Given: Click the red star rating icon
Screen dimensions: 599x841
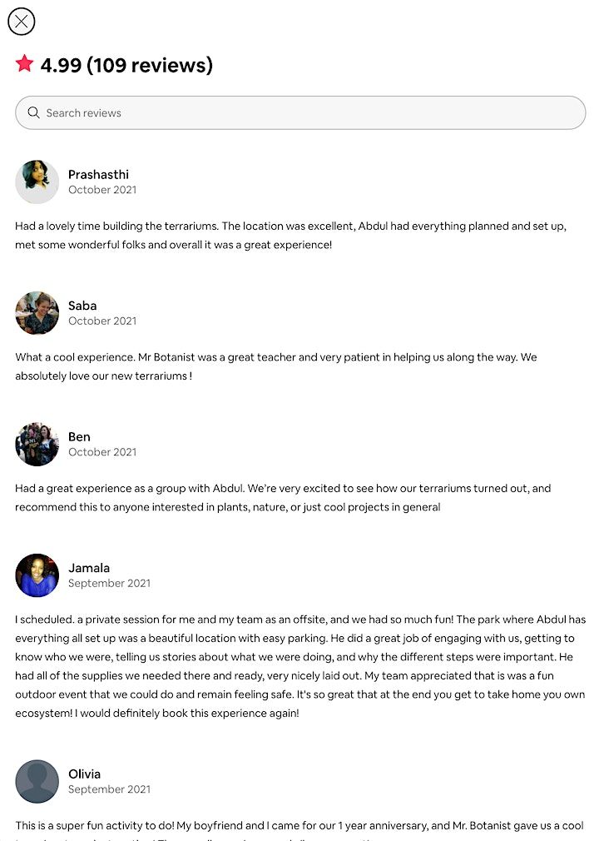Looking at the screenshot, I should pyautogui.click(x=24, y=64).
